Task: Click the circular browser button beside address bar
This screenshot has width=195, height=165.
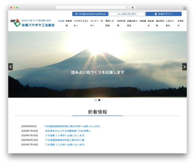Action: (x=133, y=7)
